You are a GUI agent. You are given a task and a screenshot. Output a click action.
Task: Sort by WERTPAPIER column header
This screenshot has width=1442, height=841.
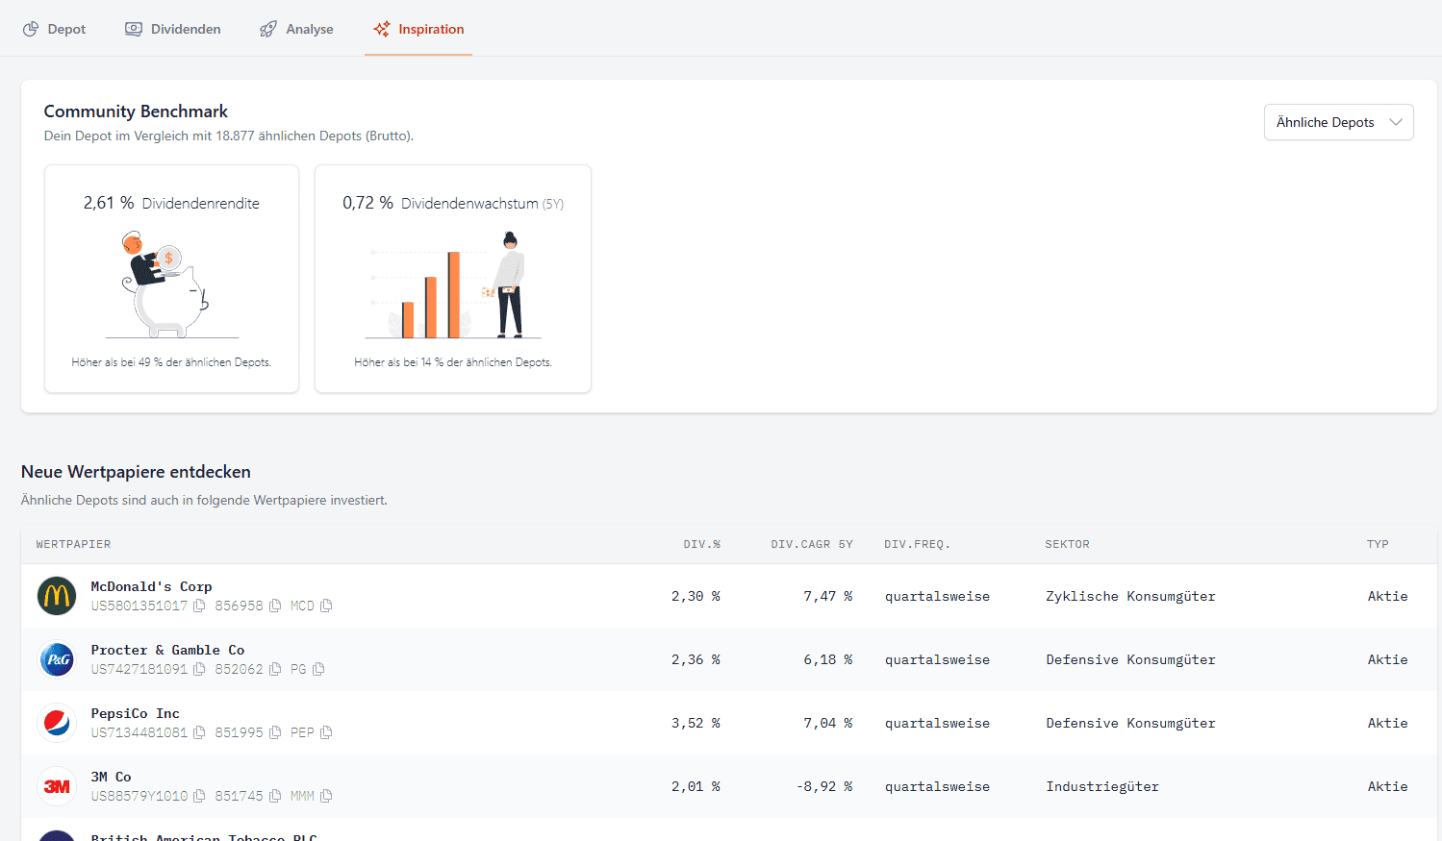(73, 544)
